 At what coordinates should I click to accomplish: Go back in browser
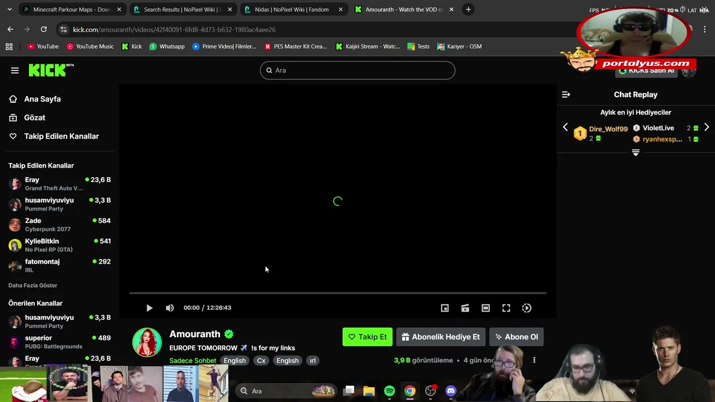pyautogui.click(x=10, y=30)
